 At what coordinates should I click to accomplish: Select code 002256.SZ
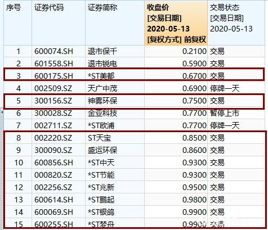point(53,187)
